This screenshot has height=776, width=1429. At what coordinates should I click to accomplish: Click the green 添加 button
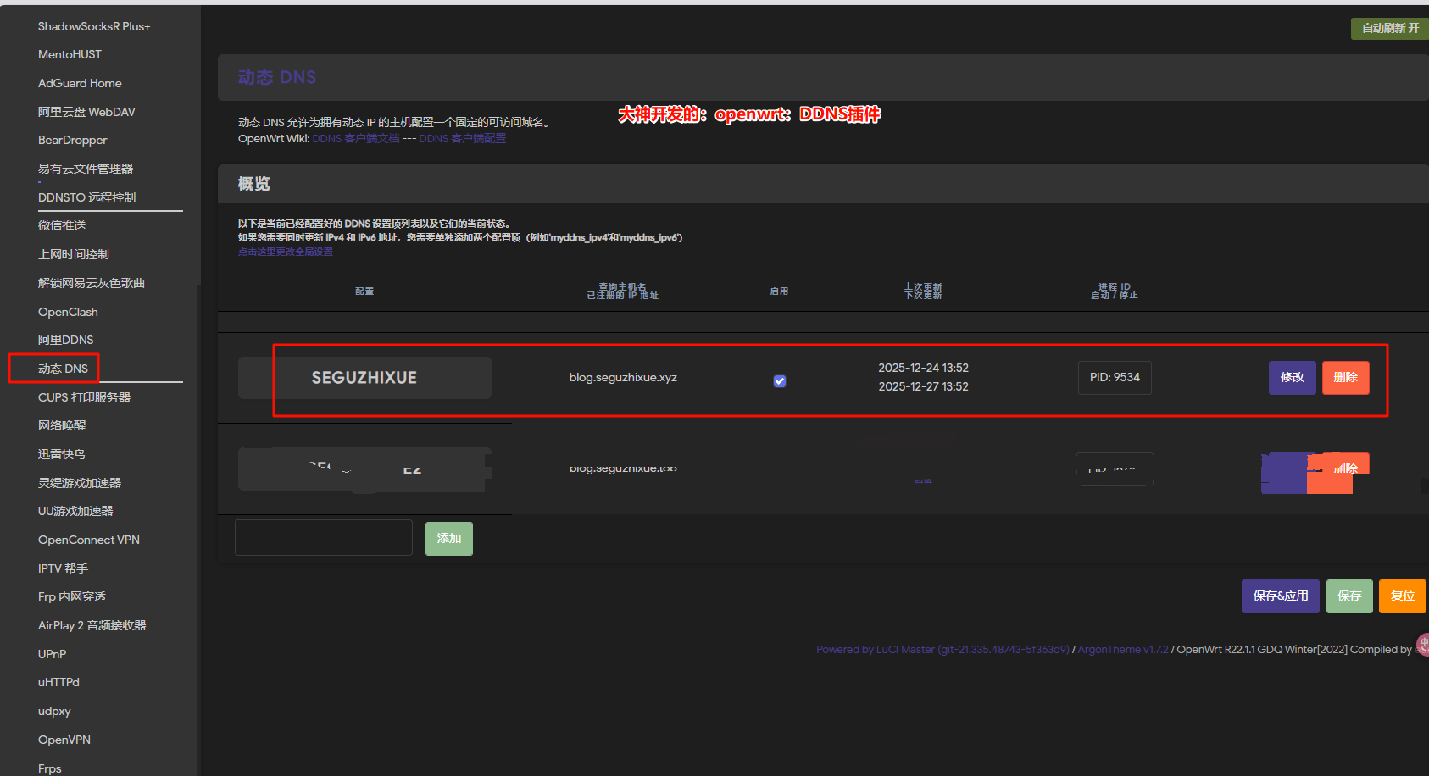coord(448,539)
